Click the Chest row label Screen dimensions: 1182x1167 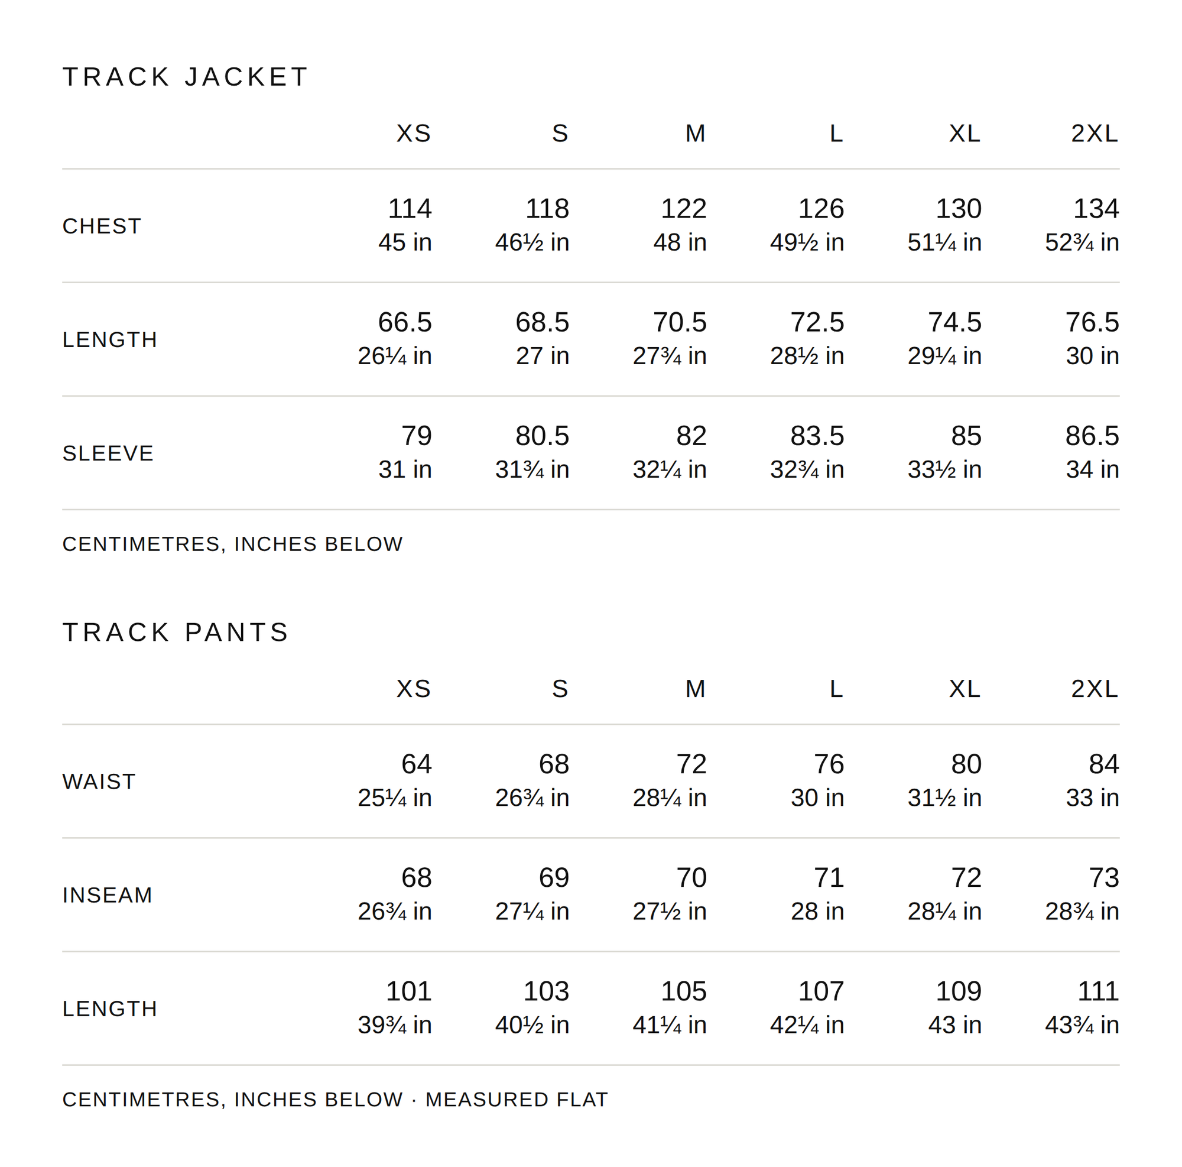point(102,226)
